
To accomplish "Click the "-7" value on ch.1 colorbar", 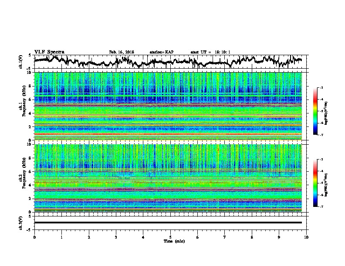I will click(x=321, y=135).
